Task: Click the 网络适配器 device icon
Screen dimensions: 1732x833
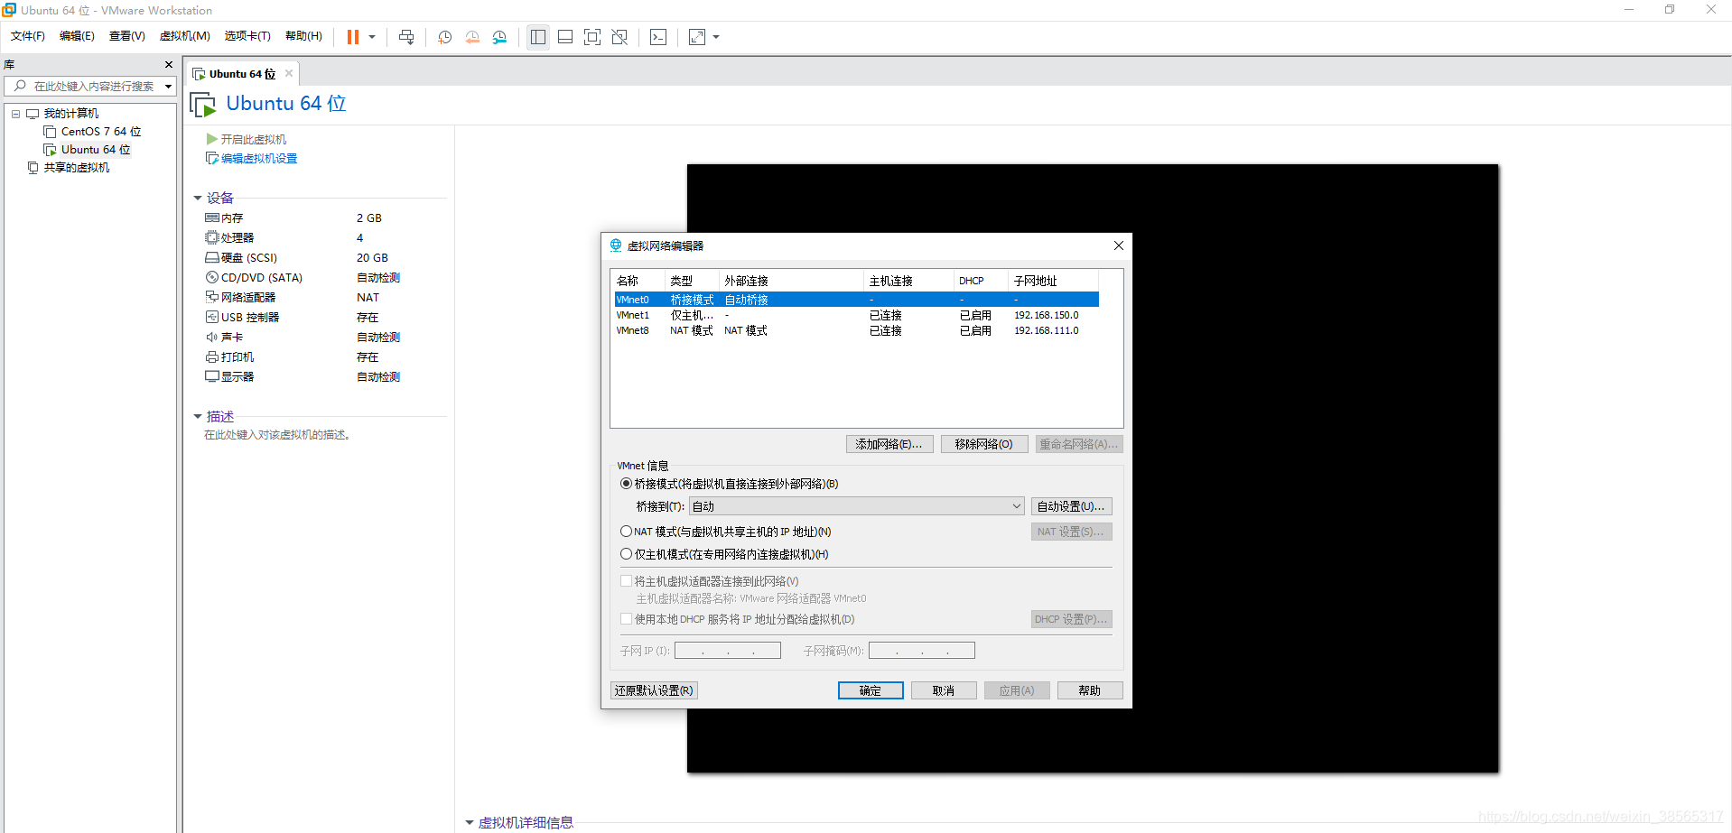Action: point(211,297)
